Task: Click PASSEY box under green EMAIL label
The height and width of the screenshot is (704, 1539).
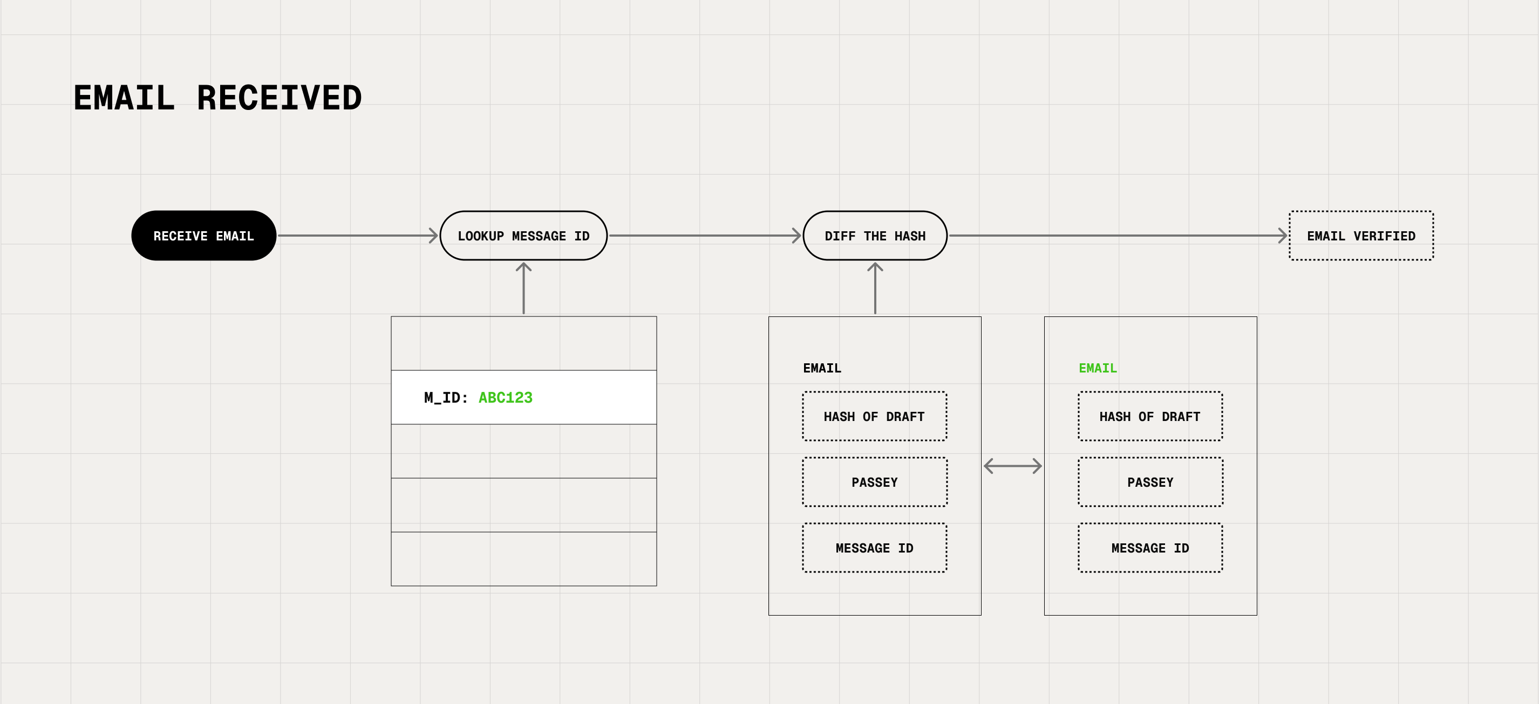Action: coord(1150,482)
